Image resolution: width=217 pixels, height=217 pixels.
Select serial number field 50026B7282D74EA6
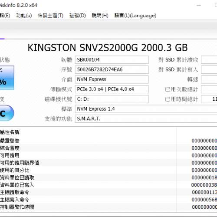point(112,69)
